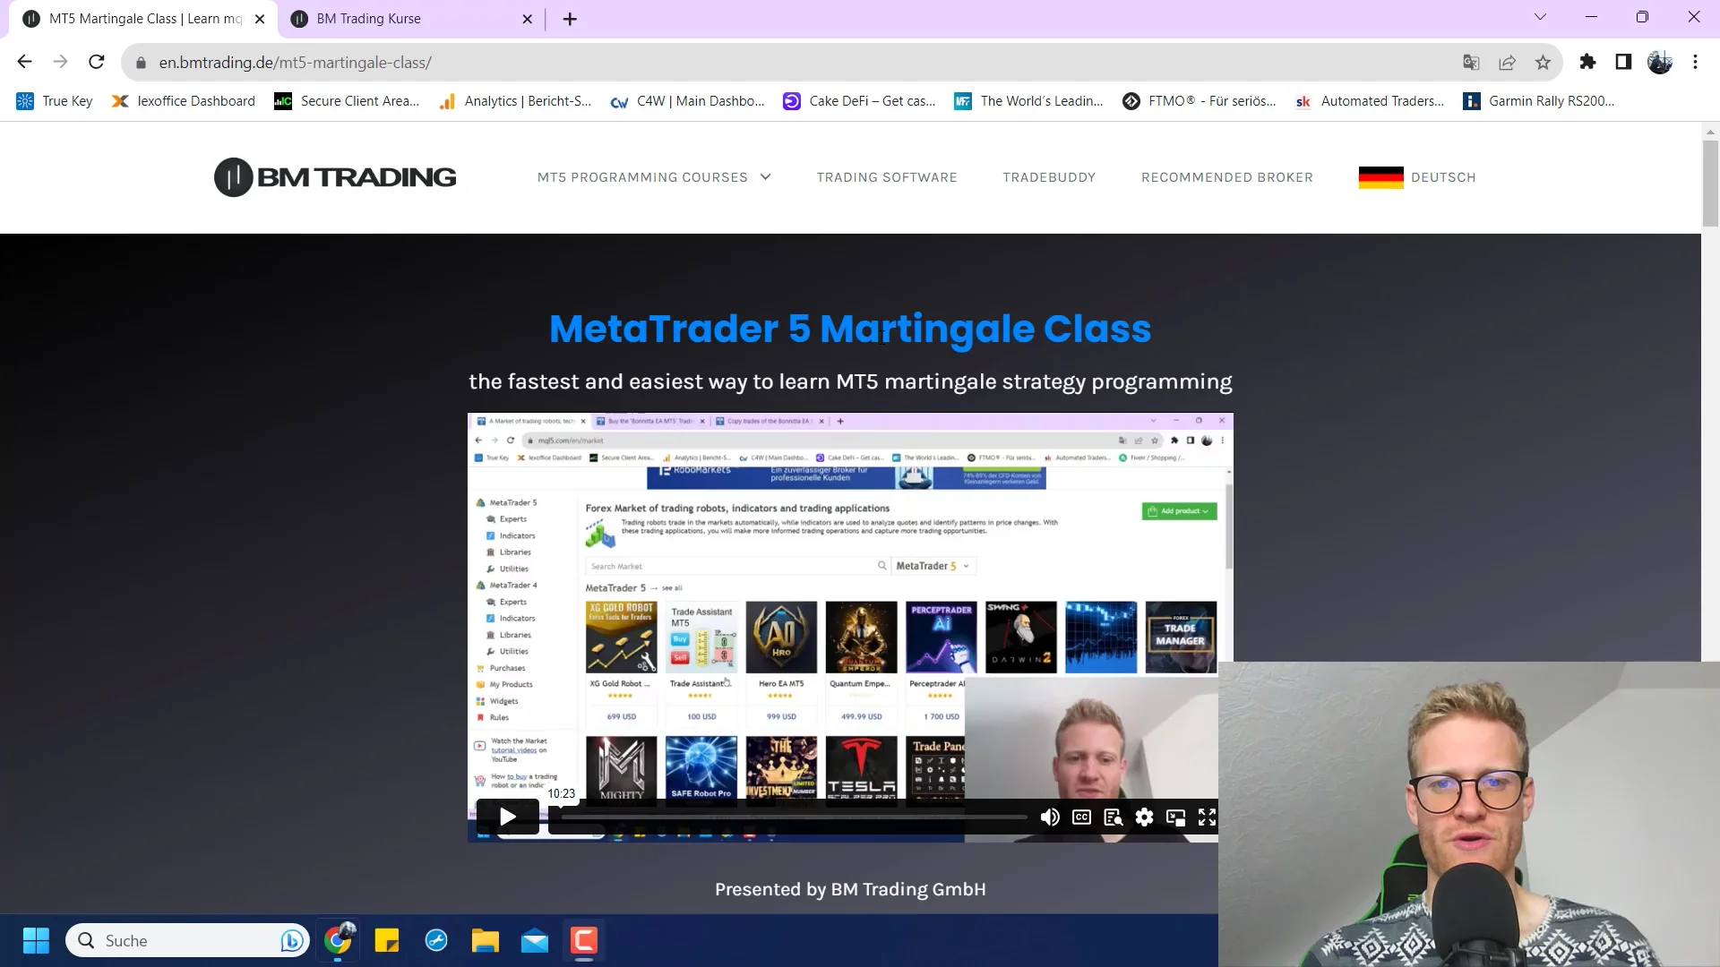This screenshot has width=1720, height=967.
Task: Share the page via the share icon
Action: (1508, 62)
